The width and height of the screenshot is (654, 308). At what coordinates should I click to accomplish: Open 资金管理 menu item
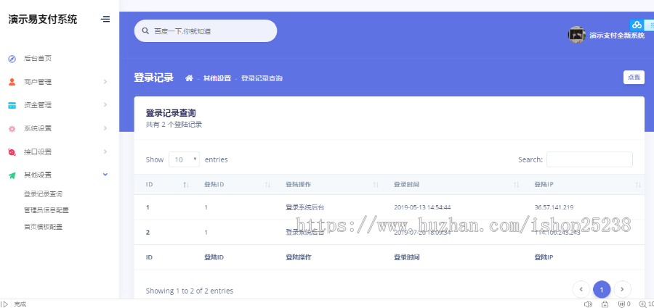tap(38, 105)
